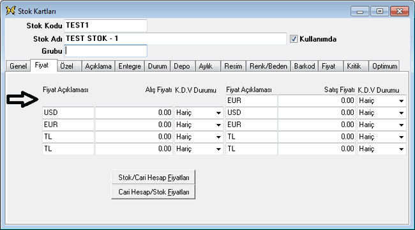Click the Stok Adı field with TEST STOK - 1
The image size is (415, 230).
pos(175,39)
